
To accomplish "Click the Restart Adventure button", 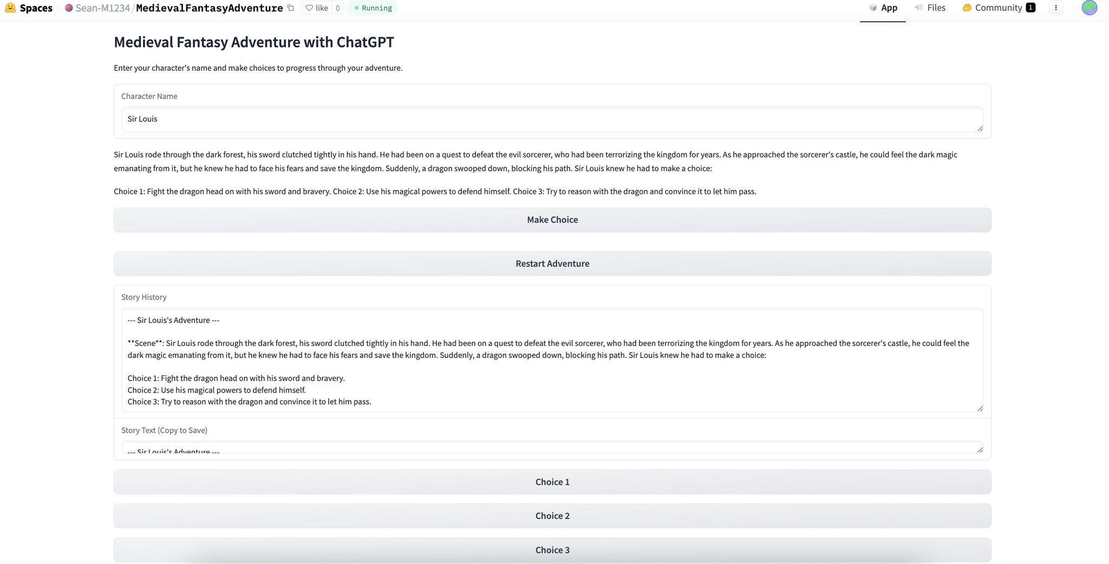I will [x=552, y=263].
